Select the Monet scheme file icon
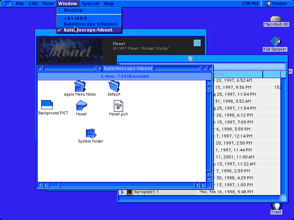Screen dimensions: 294x220 pyautogui.click(x=81, y=106)
